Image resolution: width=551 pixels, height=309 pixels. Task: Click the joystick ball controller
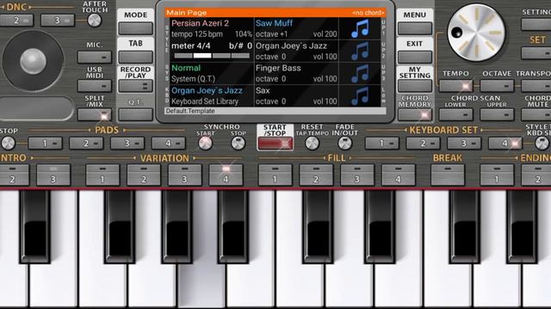pyautogui.click(x=33, y=61)
